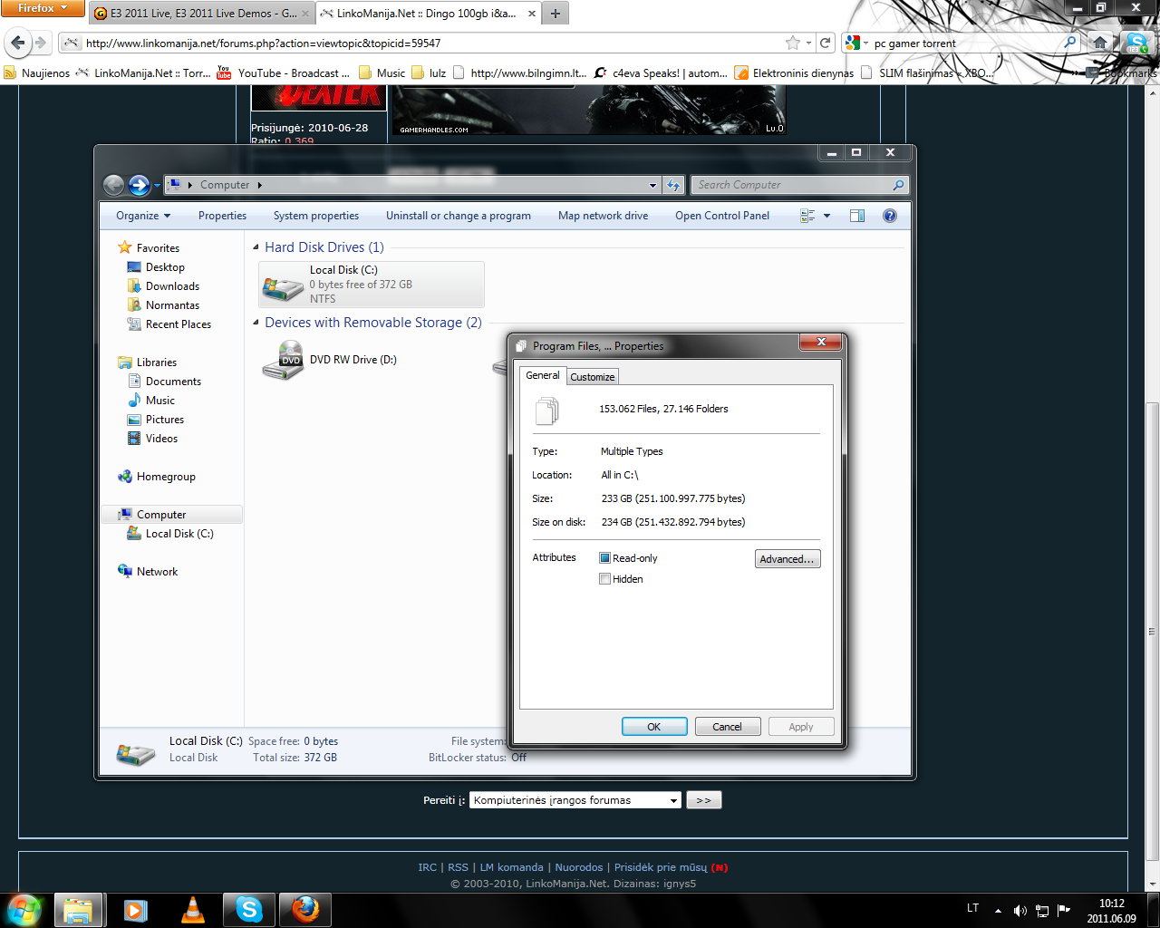Screen dimensions: 1160x928
Task: Collapse the Hard Disk Drives group
Action: 256,247
